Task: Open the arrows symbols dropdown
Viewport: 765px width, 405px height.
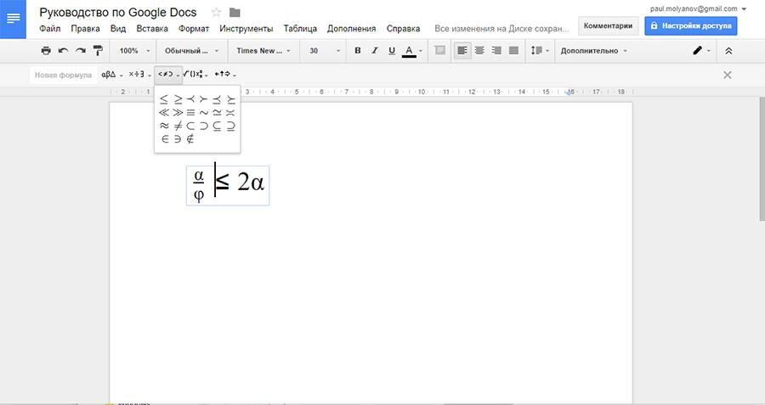Action: [225, 75]
